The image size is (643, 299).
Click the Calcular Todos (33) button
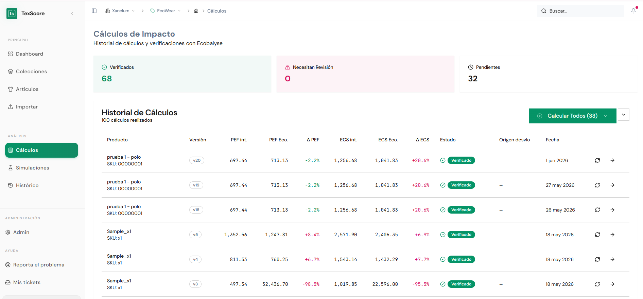(572, 116)
